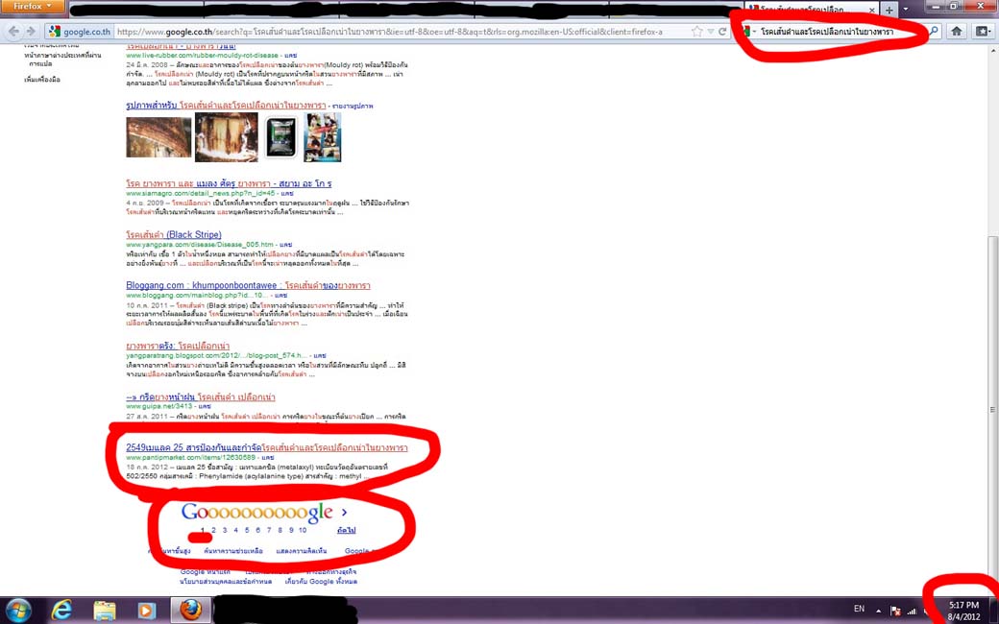Click the Windows Start orb
This screenshot has width=999, height=624.
(x=18, y=610)
